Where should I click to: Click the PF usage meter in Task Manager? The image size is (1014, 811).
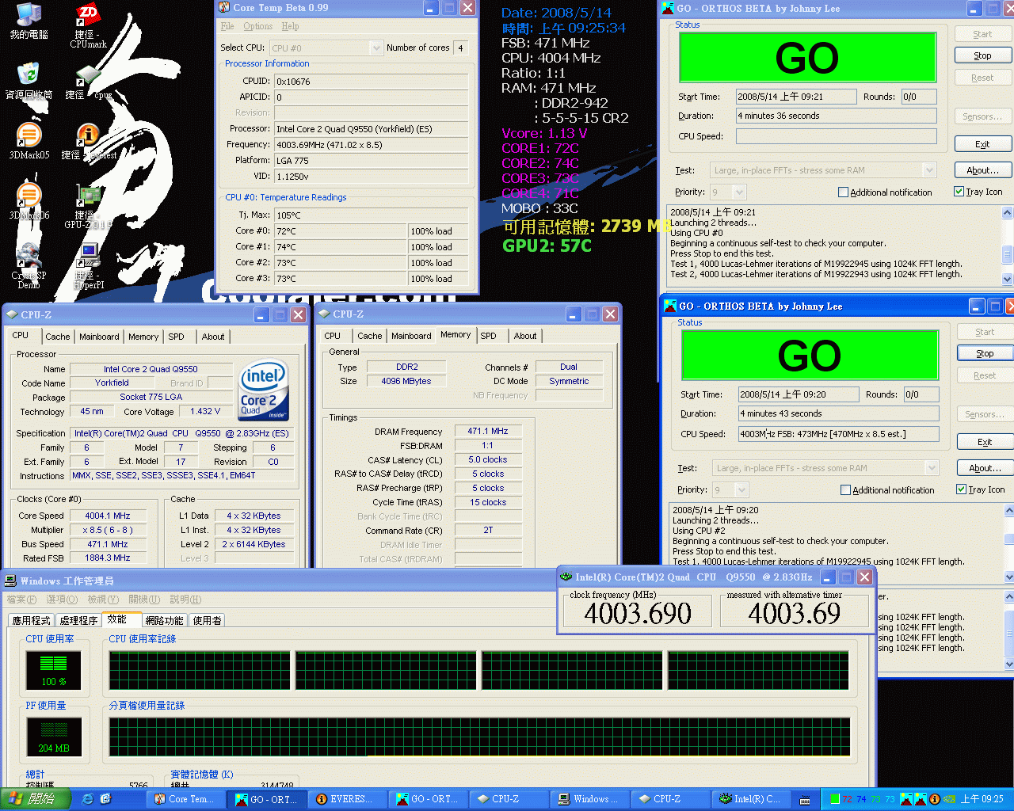tap(54, 736)
